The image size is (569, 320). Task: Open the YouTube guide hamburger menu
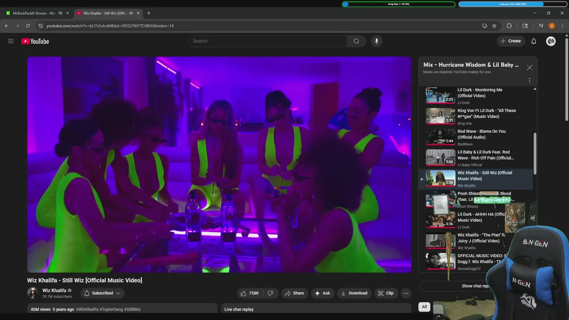pos(11,41)
